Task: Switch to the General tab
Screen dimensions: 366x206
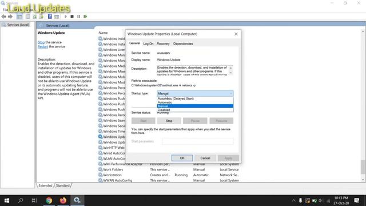Action: click(x=135, y=43)
